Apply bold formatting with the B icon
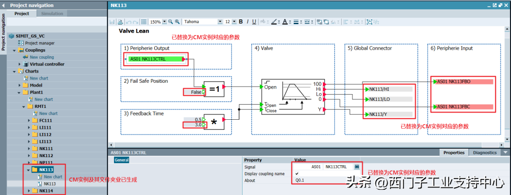Screen dimensions: 511x195 pos(240,22)
